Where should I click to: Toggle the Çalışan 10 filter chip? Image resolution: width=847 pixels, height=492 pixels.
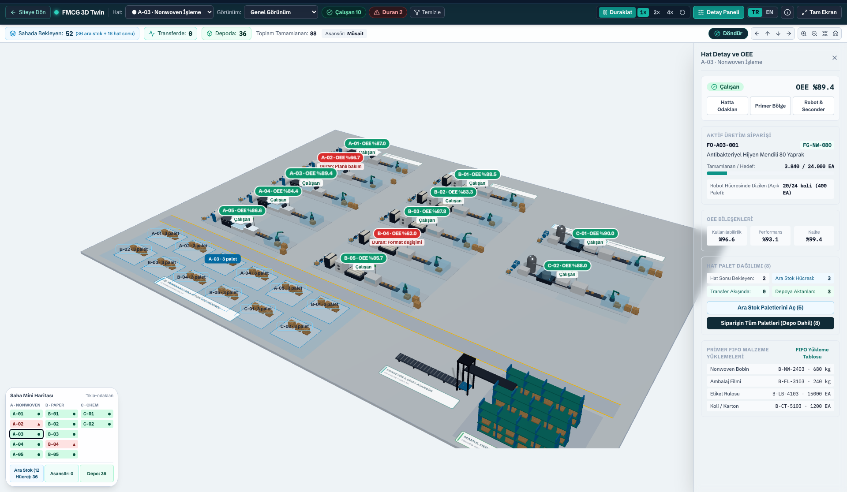[344, 12]
